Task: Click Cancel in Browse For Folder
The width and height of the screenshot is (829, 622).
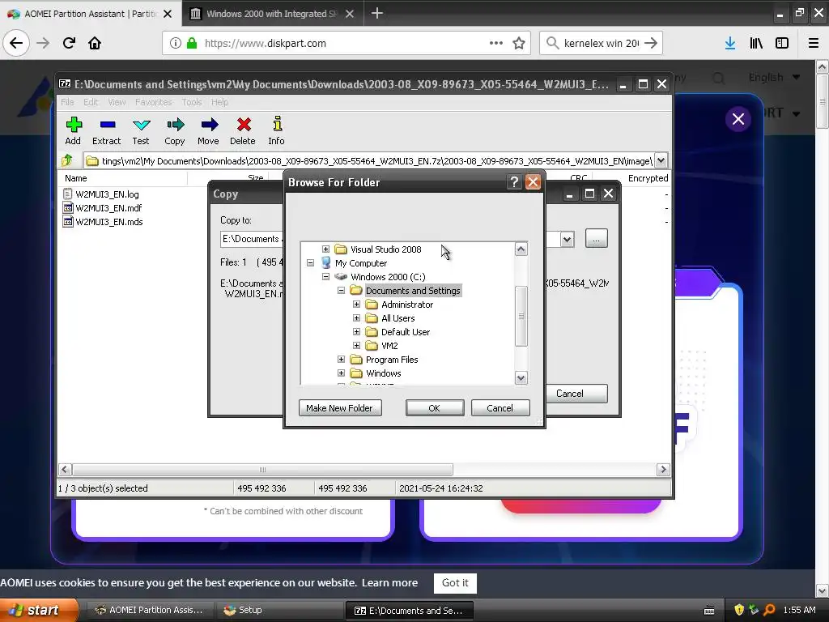Action: click(500, 408)
